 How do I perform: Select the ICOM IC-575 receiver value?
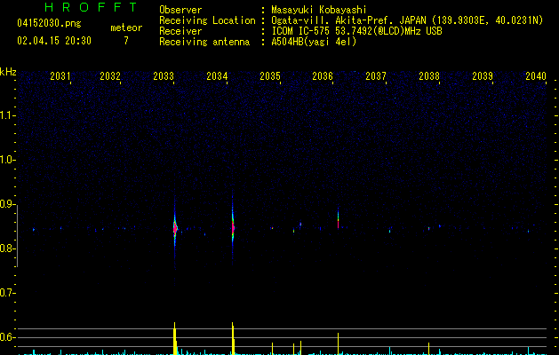pyautogui.click(x=356, y=31)
